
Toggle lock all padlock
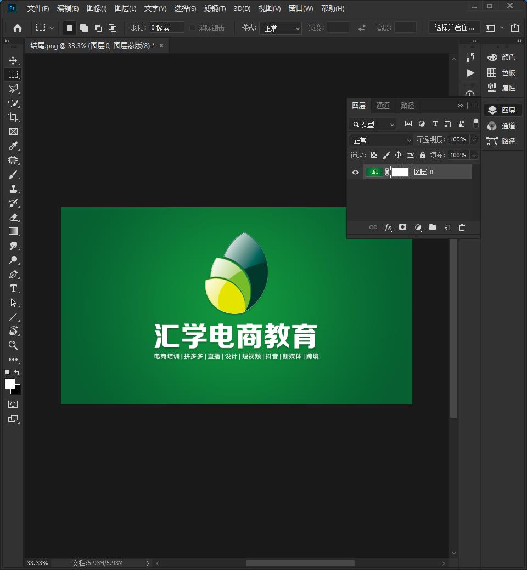click(x=423, y=155)
